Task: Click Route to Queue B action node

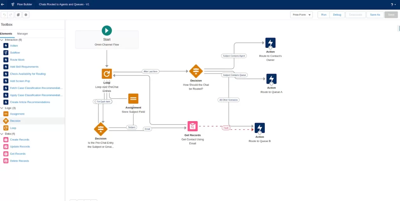Action: click(260, 128)
